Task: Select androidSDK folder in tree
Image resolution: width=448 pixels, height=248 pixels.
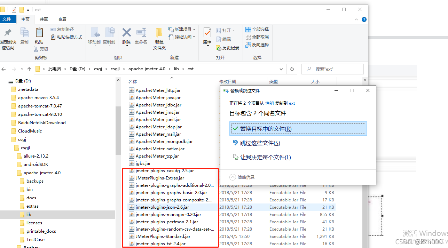Action: click(x=32, y=164)
